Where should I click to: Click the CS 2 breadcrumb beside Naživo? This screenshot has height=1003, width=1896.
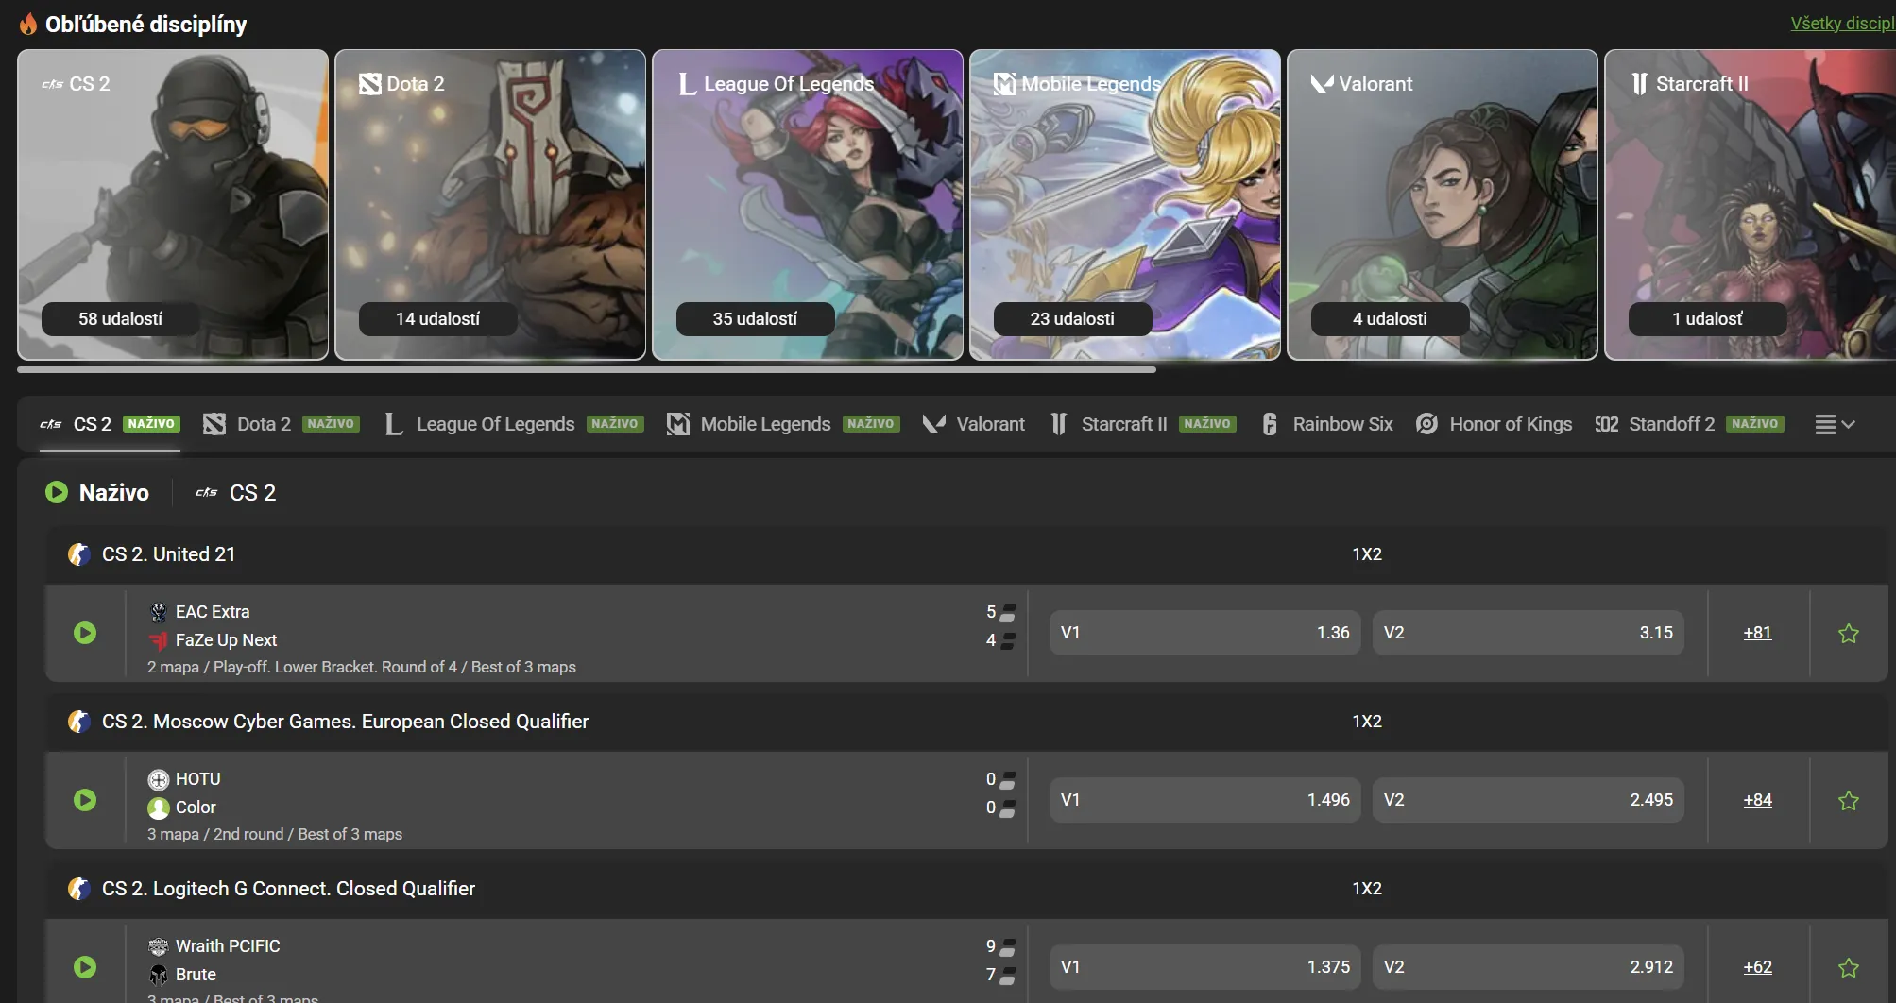tap(236, 493)
